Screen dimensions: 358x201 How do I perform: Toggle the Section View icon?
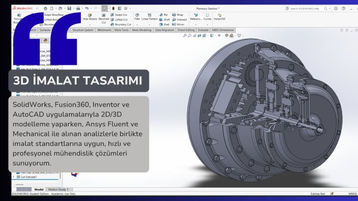[x=199, y=36]
